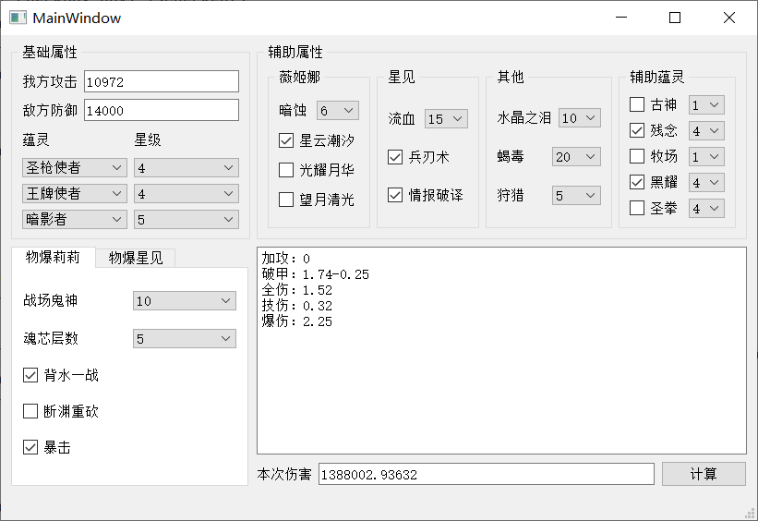Enable the 光耀月华 checkbox
The height and width of the screenshot is (521, 758).
pos(286,170)
